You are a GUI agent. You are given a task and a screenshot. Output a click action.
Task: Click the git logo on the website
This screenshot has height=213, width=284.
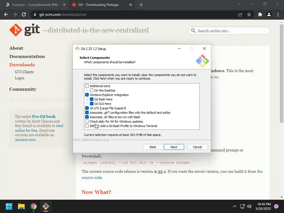pyautogui.click(x=25, y=30)
